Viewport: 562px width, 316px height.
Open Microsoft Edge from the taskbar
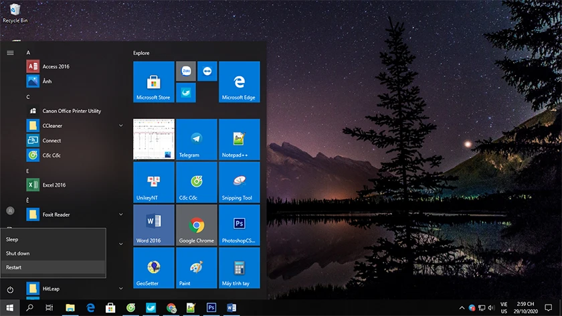(x=90, y=308)
